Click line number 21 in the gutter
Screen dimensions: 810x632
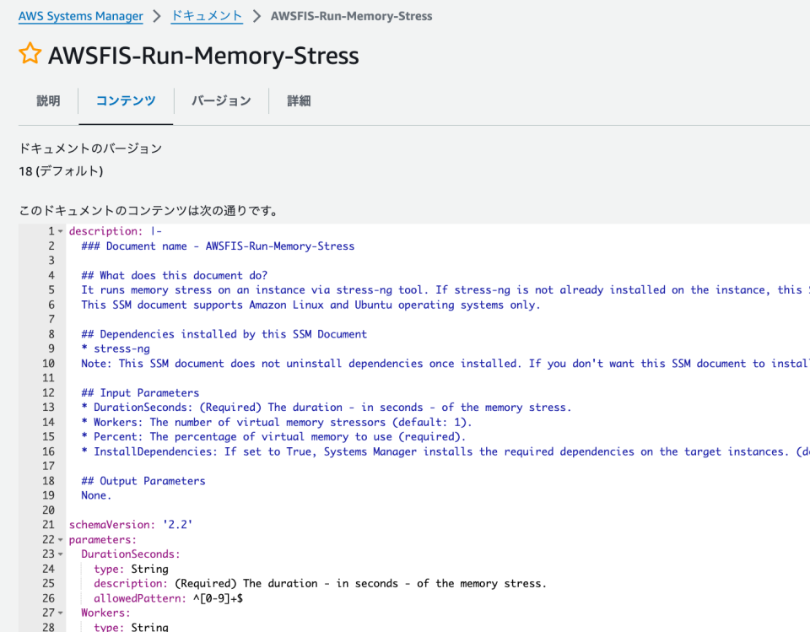pyautogui.click(x=48, y=524)
